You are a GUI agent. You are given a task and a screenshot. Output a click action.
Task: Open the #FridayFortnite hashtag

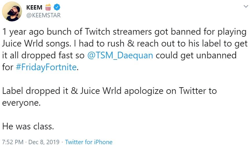(46, 67)
